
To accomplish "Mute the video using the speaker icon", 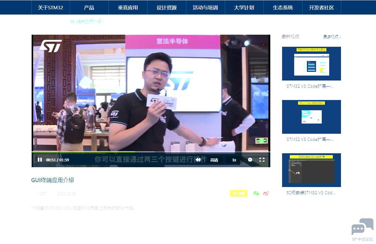I will [198, 160].
